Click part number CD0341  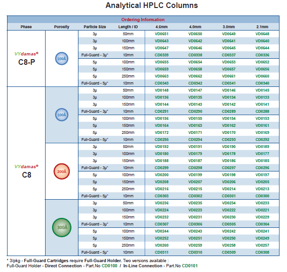(229, 83)
